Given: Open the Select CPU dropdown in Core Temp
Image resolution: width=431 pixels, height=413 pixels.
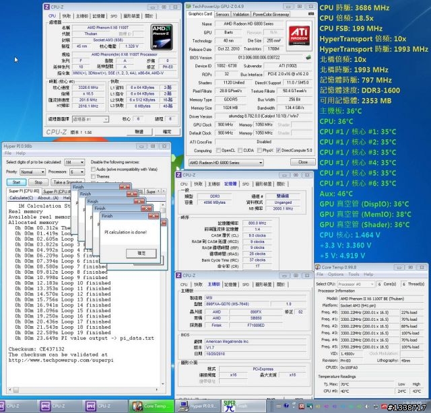Looking at the screenshot, I should tap(356, 285).
